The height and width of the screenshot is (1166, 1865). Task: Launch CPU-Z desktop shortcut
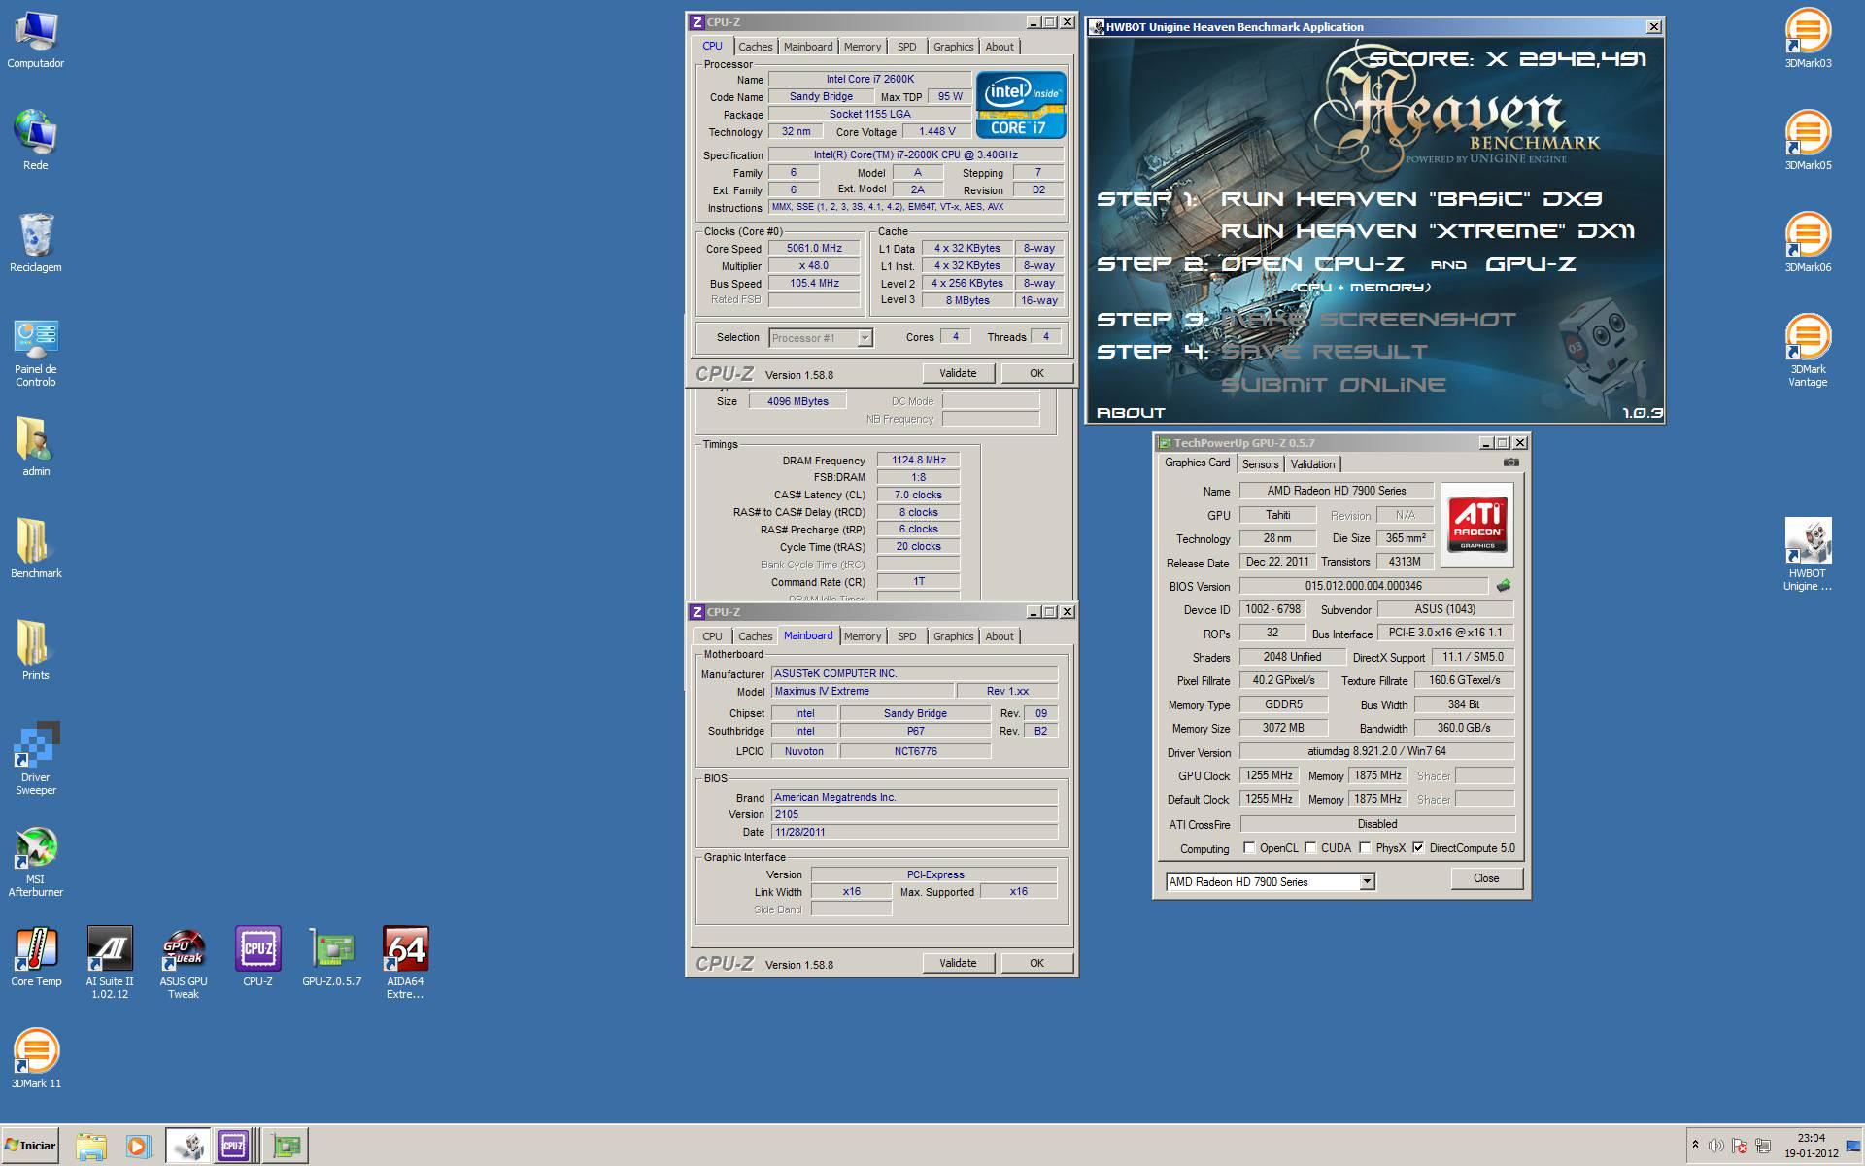coord(257,958)
